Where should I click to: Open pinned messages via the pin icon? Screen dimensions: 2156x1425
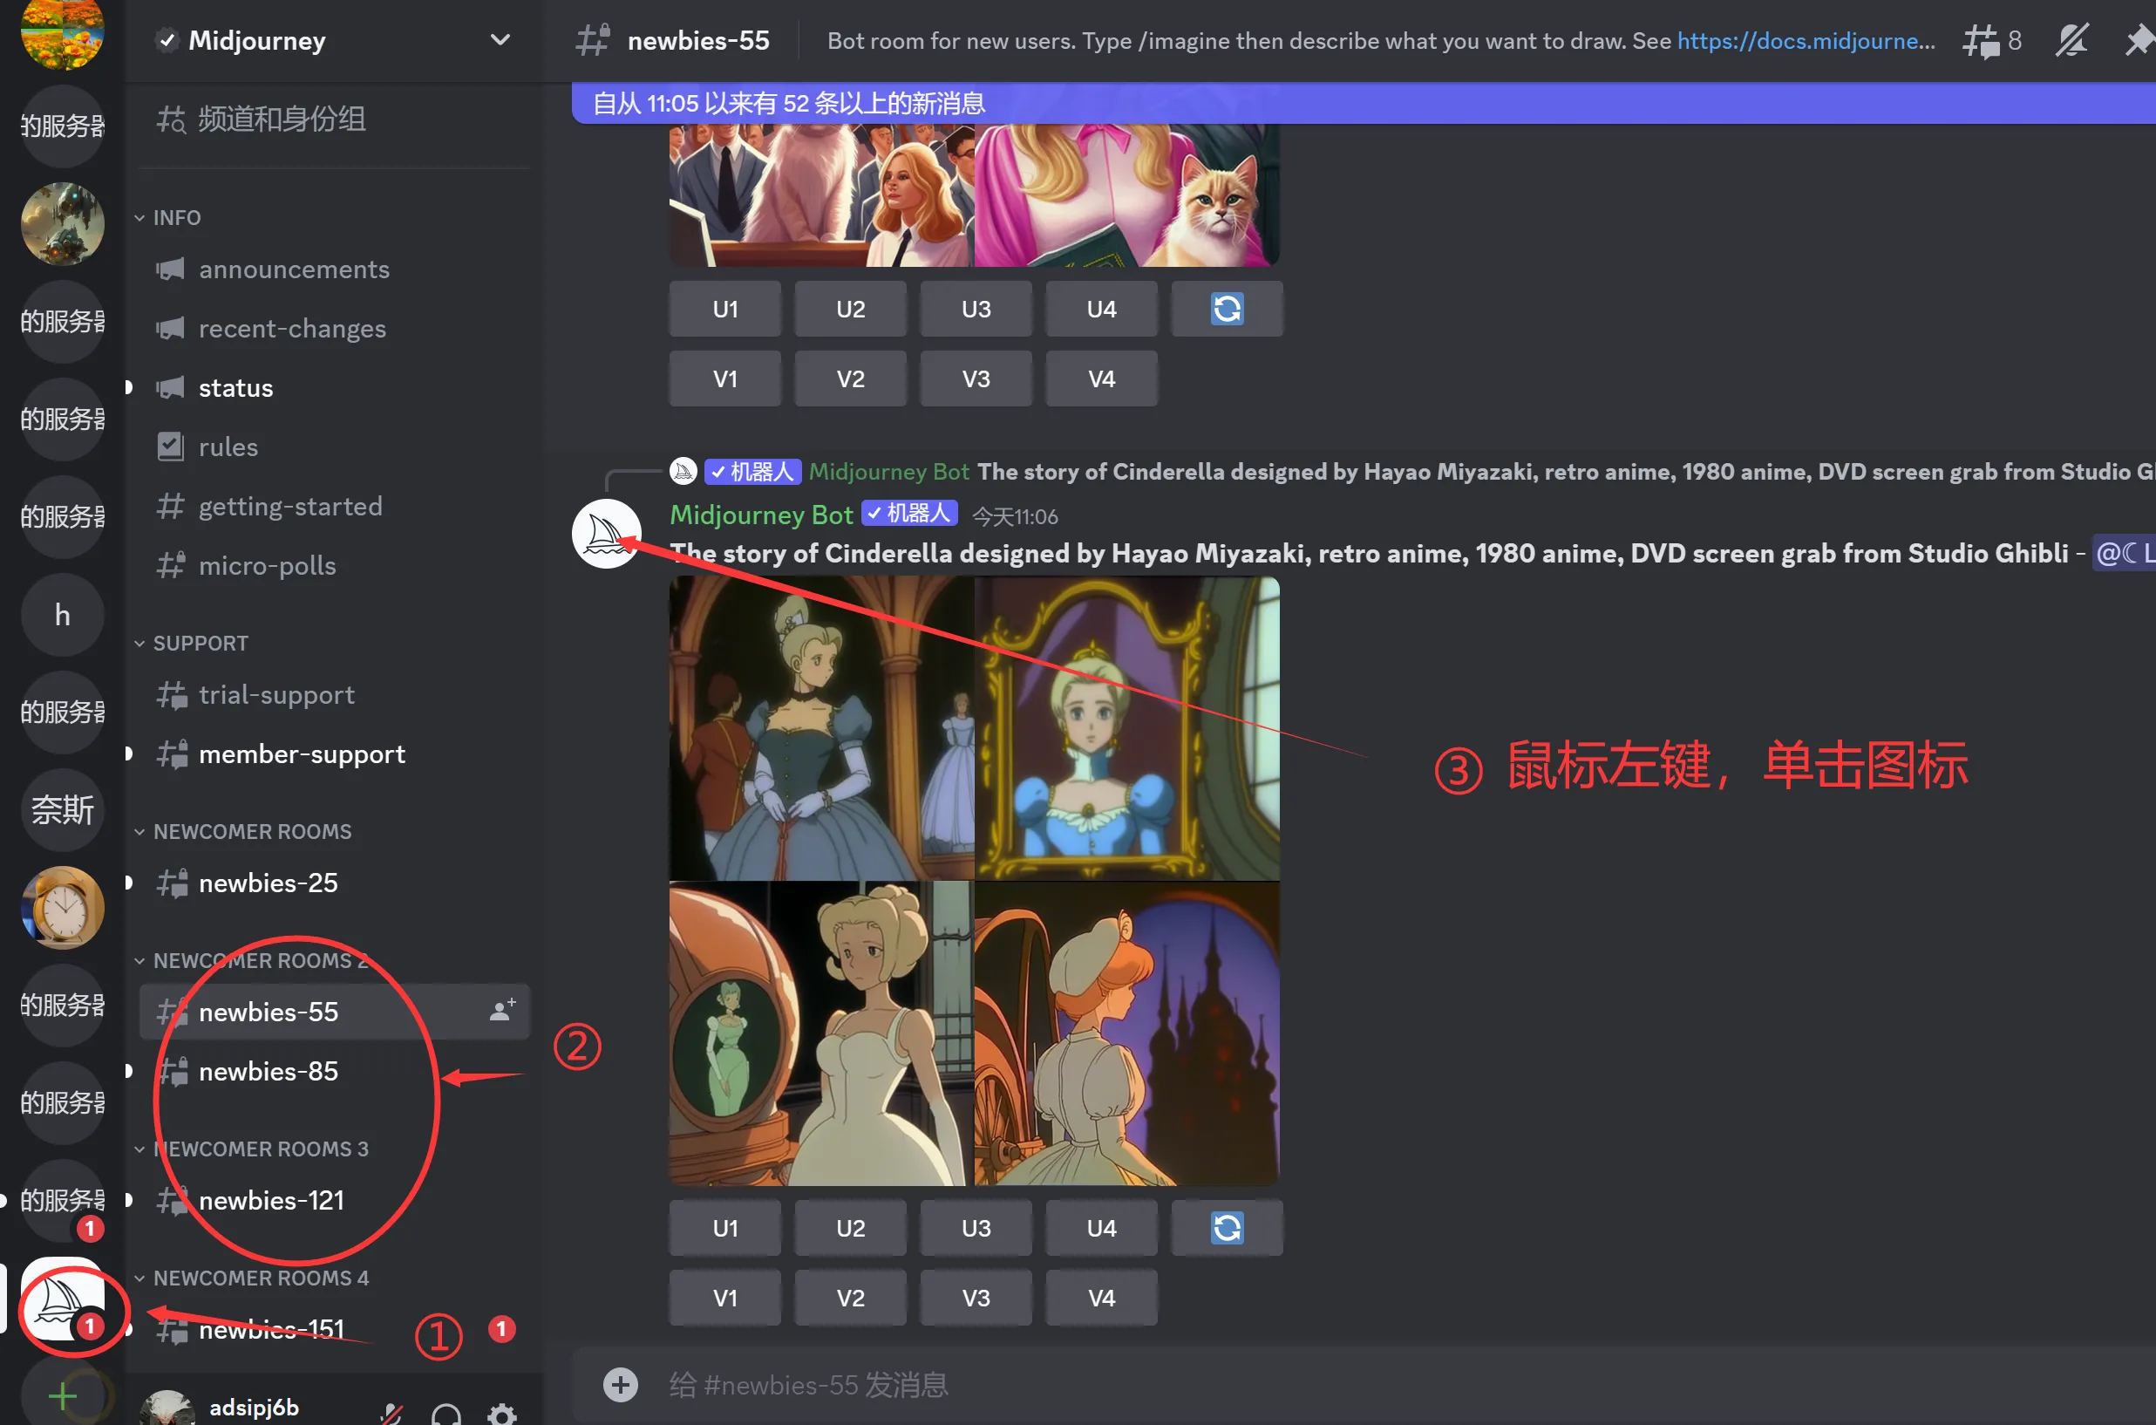(2139, 41)
